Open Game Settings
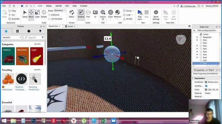 click(x=156, y=15)
